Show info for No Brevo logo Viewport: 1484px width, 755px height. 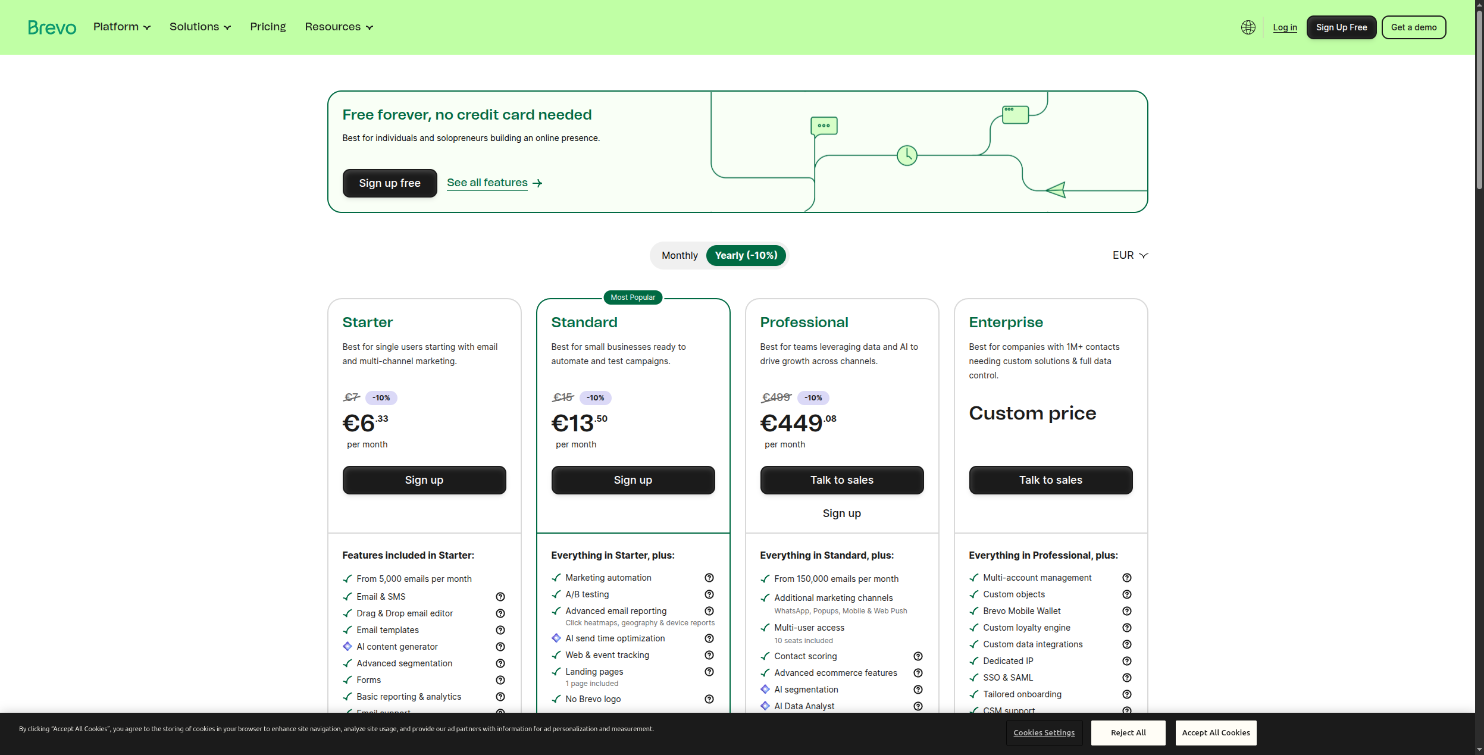coord(709,699)
